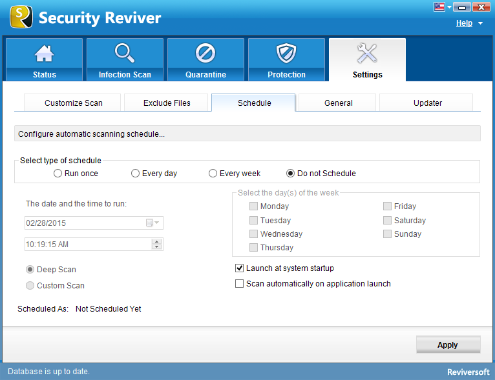Select Do not Schedule option

290,174
